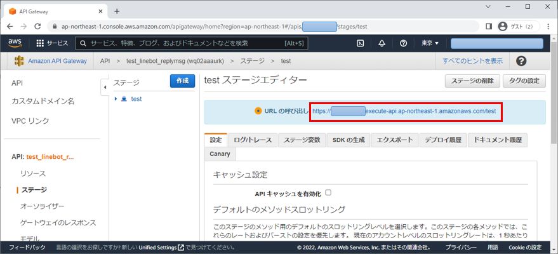Switch to the ログ/トレース tab
Image resolution: width=558 pixels, height=254 pixels.
pyautogui.click(x=253, y=140)
